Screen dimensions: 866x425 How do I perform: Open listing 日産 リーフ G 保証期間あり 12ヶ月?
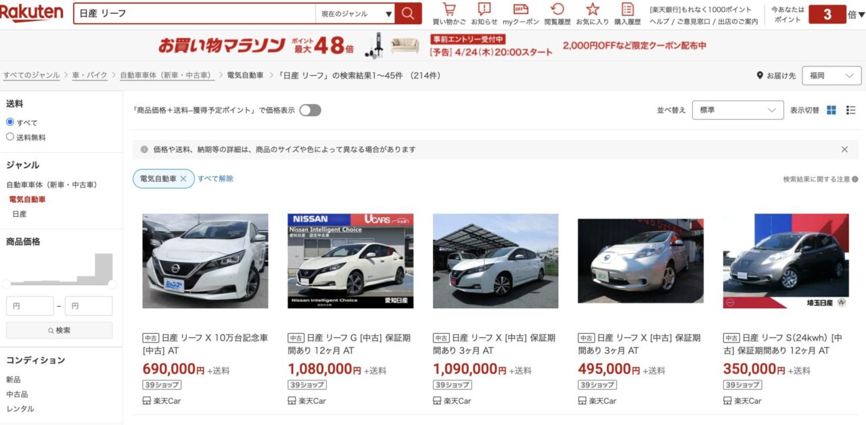click(x=350, y=344)
